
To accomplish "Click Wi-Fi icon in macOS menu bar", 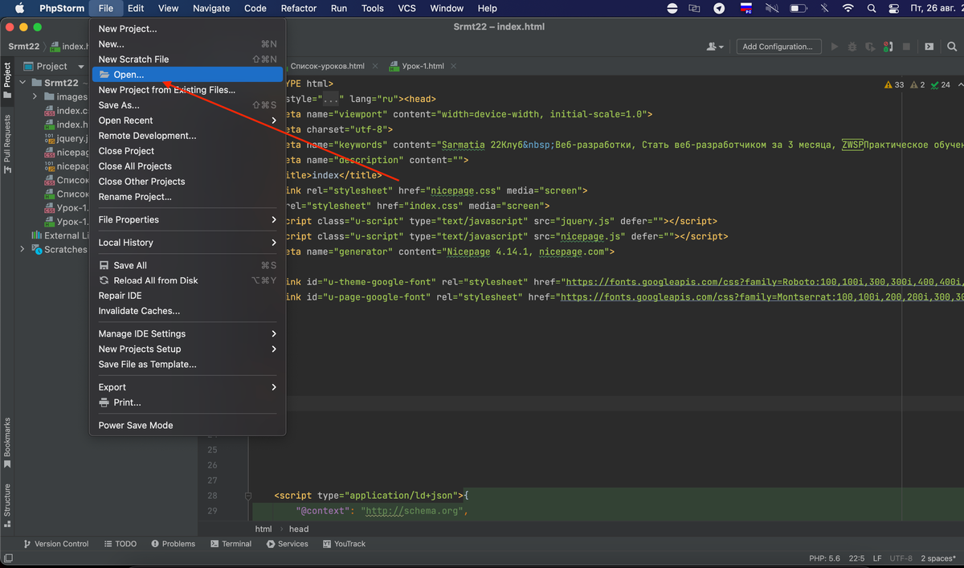I will point(848,8).
